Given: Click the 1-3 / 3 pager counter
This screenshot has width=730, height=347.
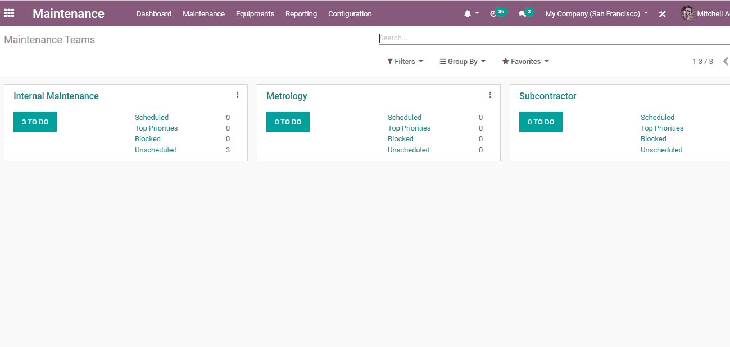Looking at the screenshot, I should 702,62.
